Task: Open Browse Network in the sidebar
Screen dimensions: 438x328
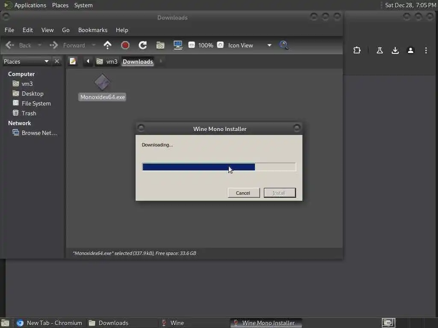Action: point(39,133)
